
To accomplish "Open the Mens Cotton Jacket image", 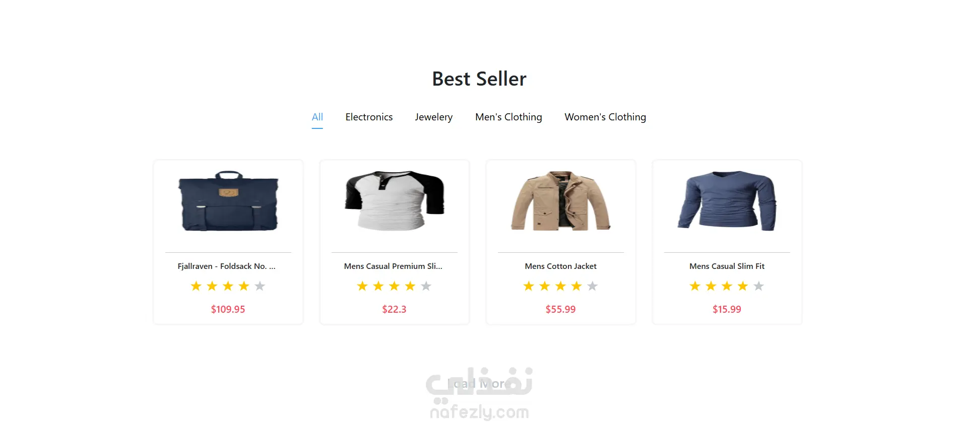I will pyautogui.click(x=561, y=201).
